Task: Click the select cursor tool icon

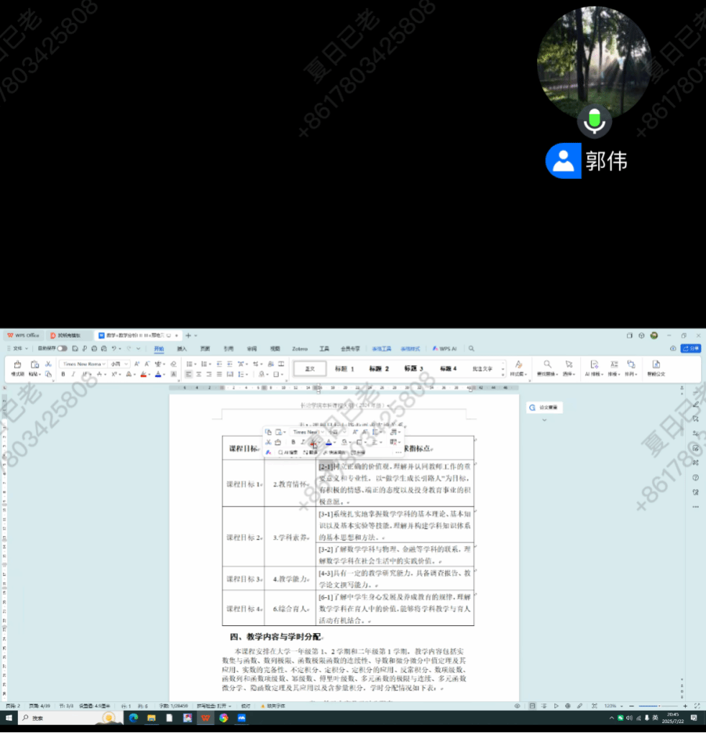Action: coord(569,364)
